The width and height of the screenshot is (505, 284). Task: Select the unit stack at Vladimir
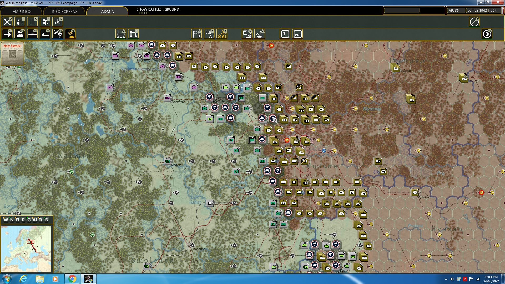coord(395,68)
